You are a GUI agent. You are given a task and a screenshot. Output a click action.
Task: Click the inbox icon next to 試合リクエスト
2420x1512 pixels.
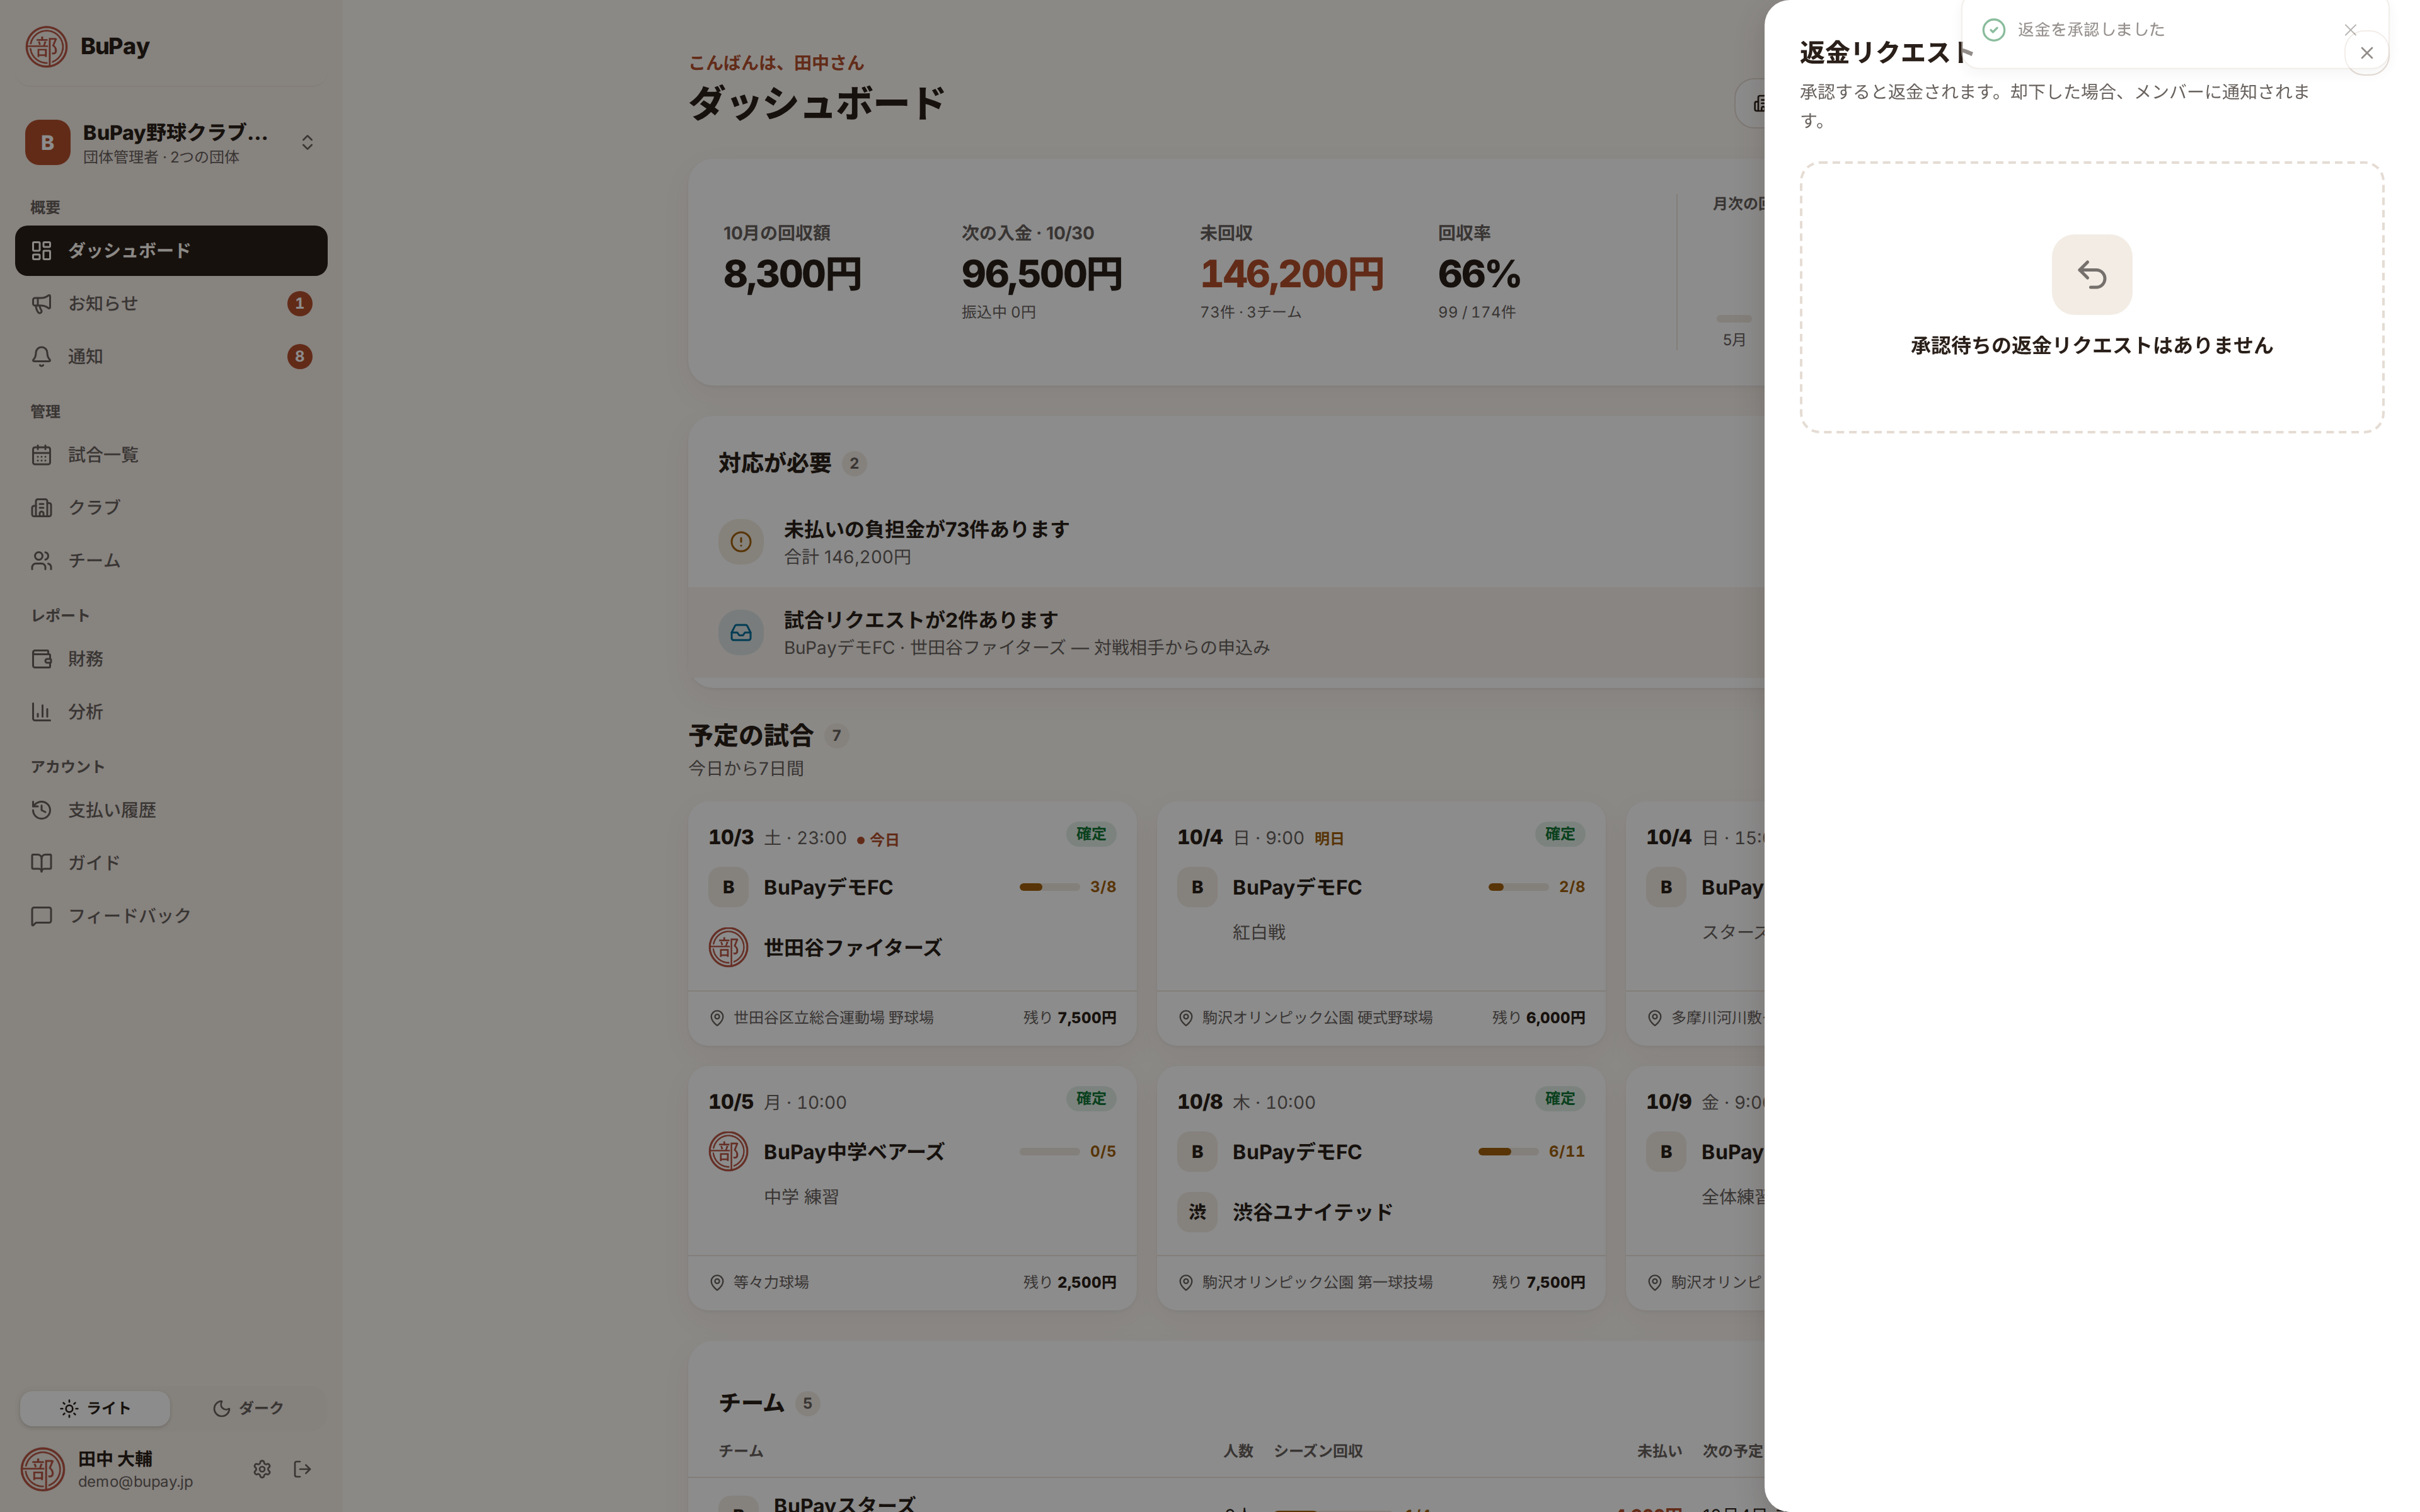pos(741,633)
